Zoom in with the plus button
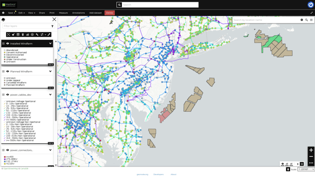The height and width of the screenshot is (177, 315). pyautogui.click(x=311, y=150)
